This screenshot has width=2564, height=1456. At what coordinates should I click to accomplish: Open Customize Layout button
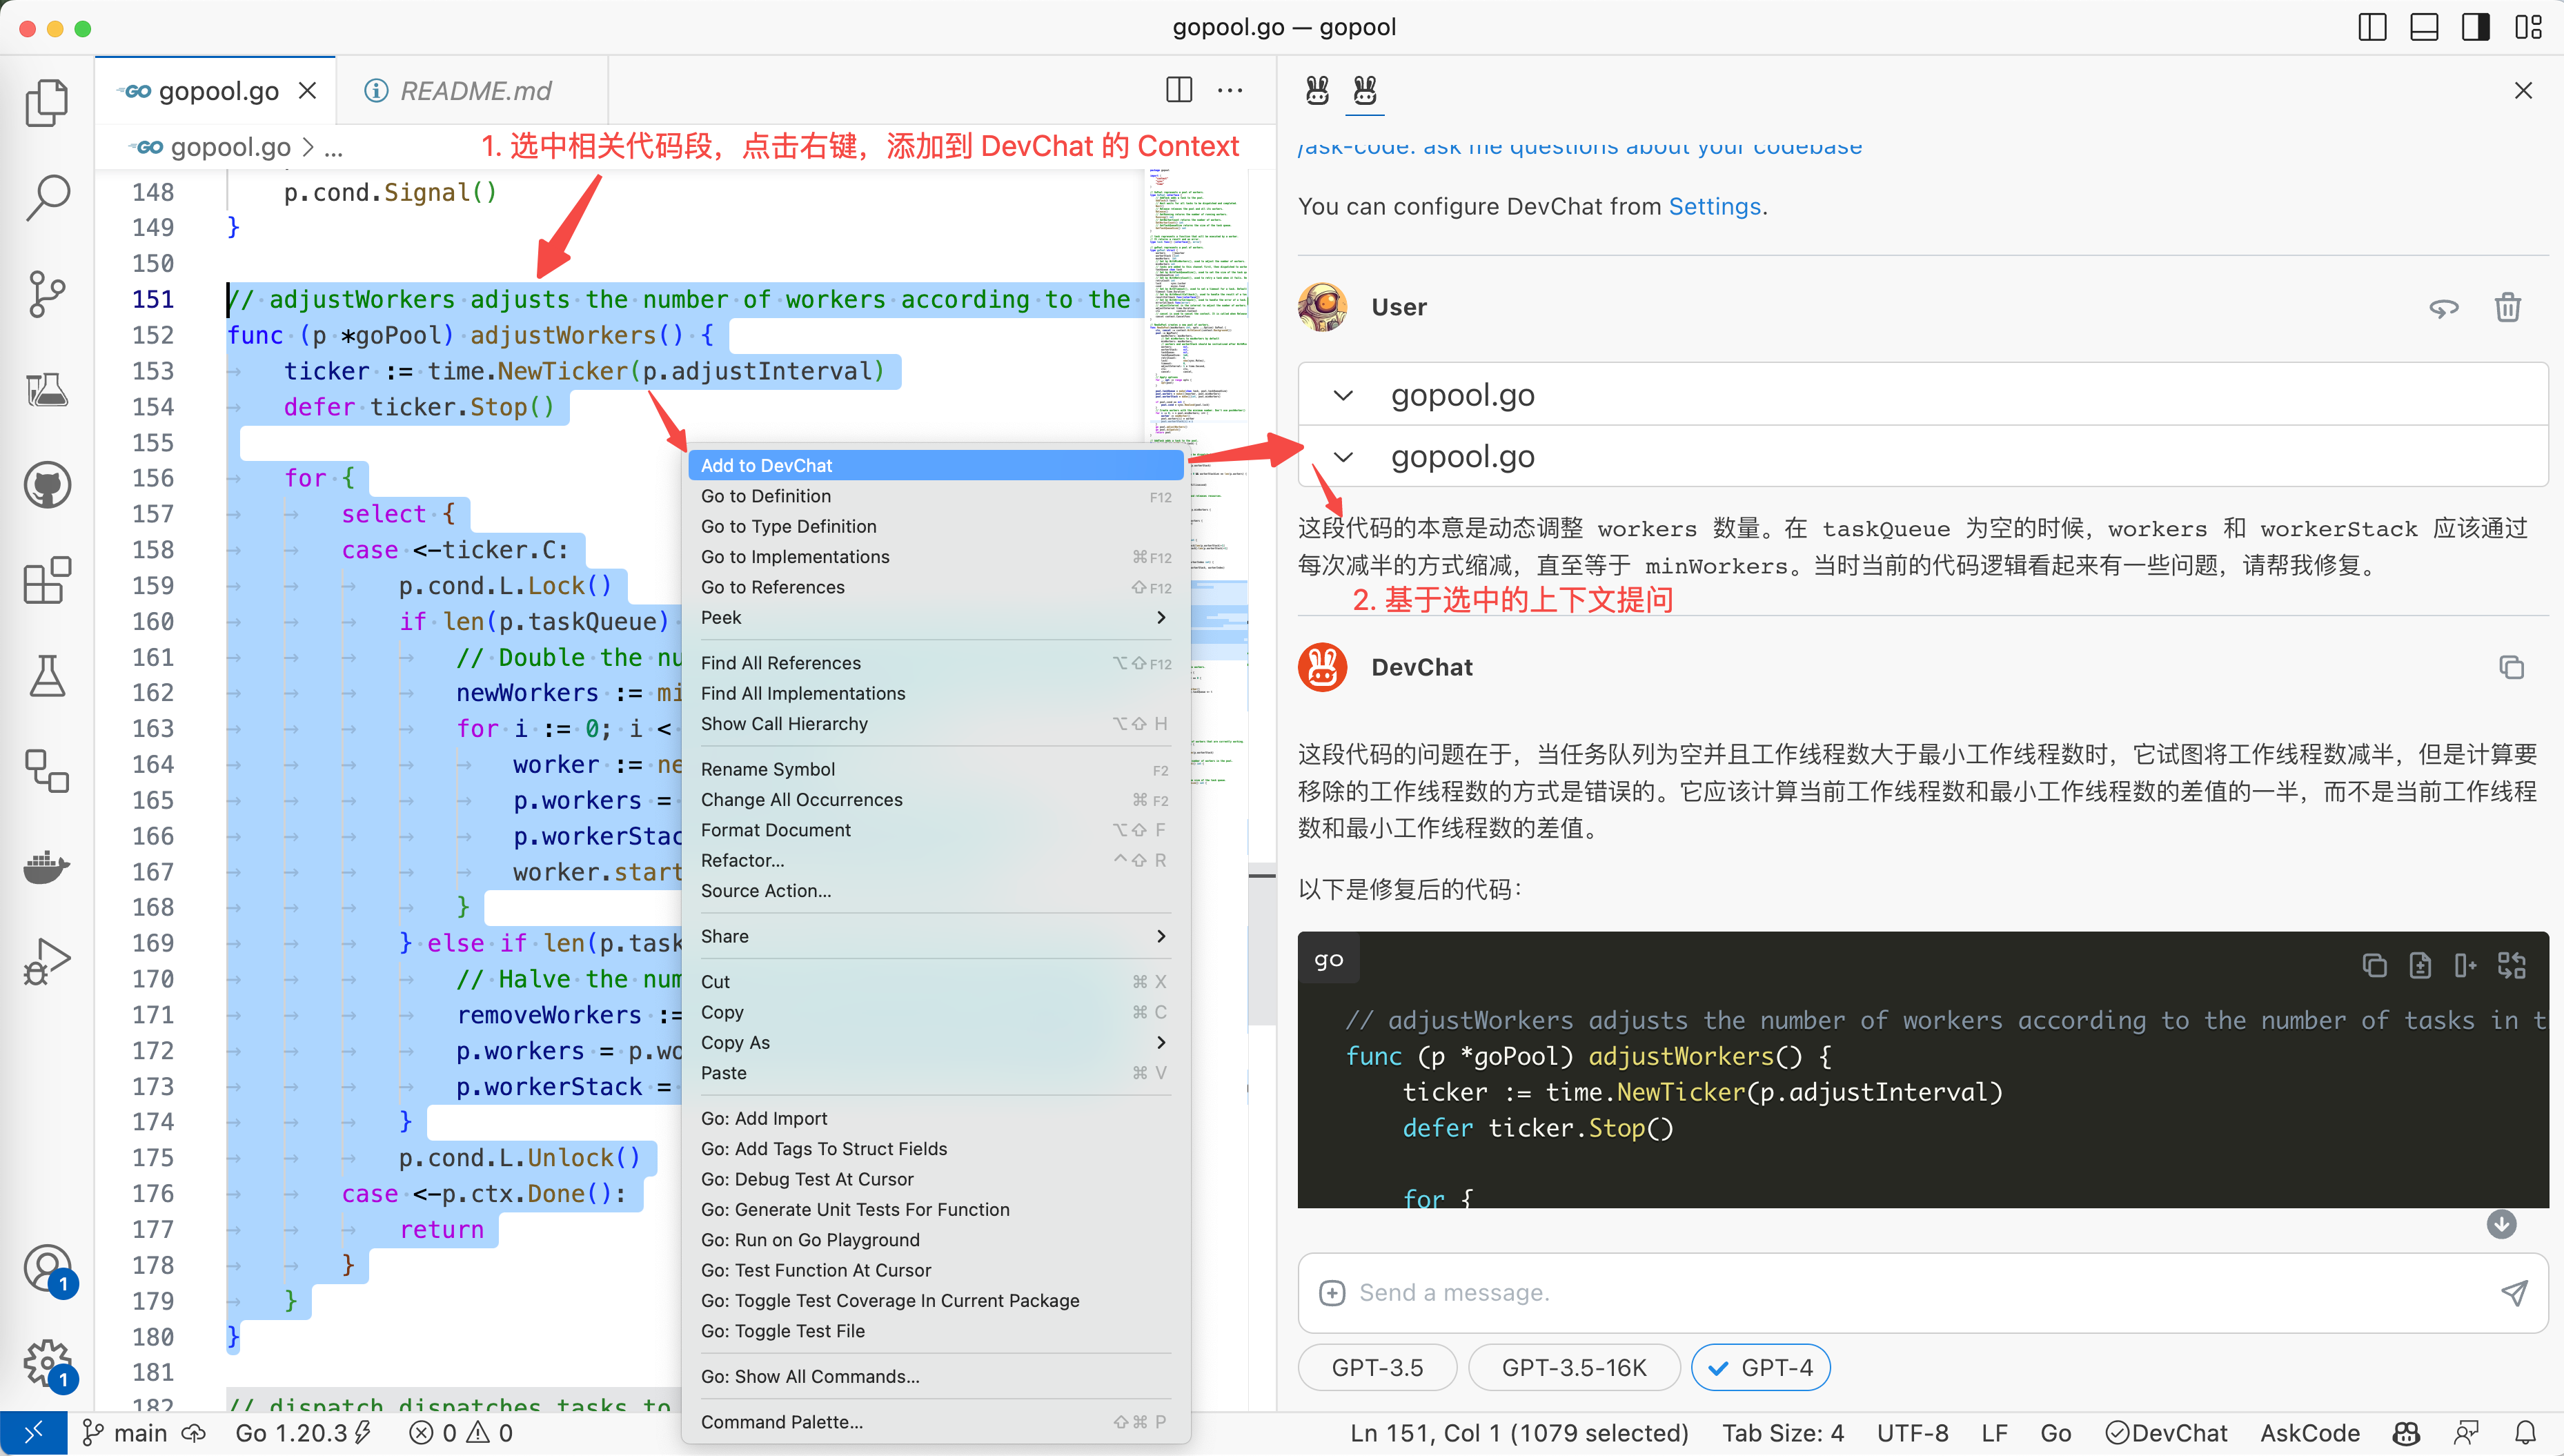tap(2528, 27)
